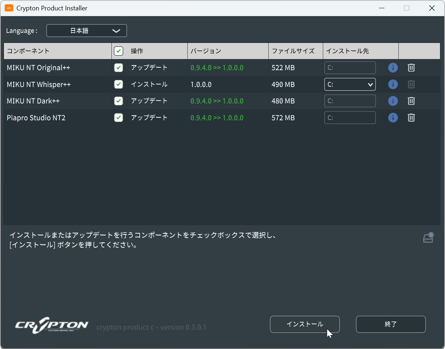Close the Crypton Product Installer window
This screenshot has width=445, height=349.
(432, 8)
